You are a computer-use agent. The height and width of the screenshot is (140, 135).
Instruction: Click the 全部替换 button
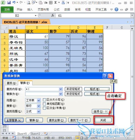[x=14, y=120]
